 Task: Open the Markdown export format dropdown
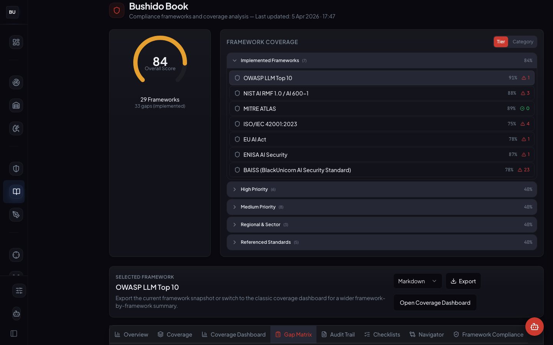tap(417, 281)
